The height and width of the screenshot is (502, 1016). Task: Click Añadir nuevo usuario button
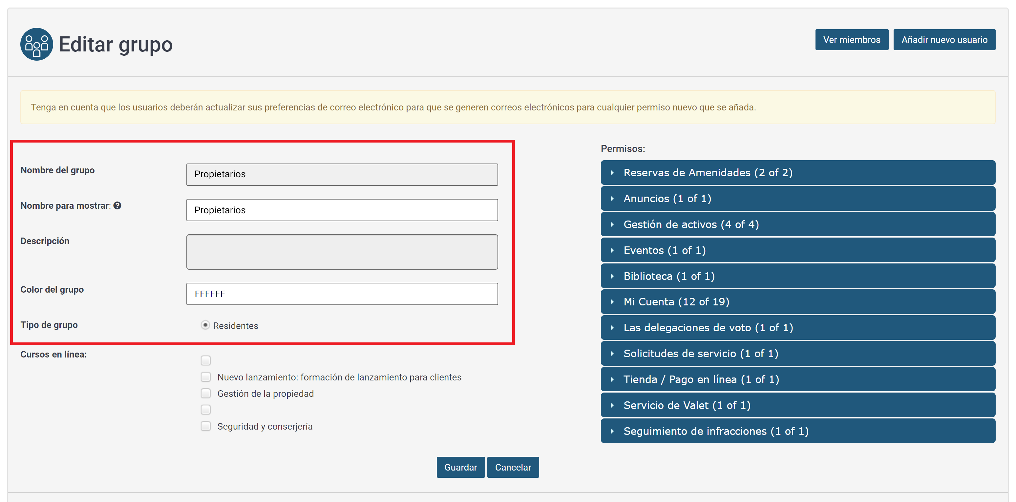point(944,40)
